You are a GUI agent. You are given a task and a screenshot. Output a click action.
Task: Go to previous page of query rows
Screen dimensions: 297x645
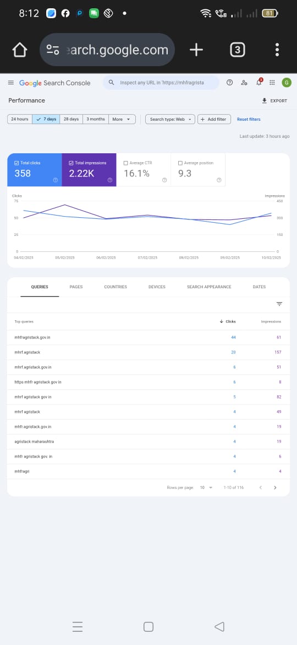(x=260, y=487)
